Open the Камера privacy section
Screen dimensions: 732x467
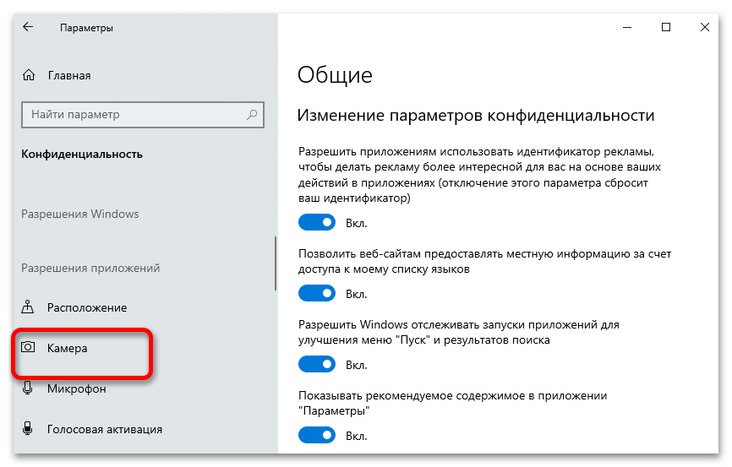pyautogui.click(x=68, y=348)
